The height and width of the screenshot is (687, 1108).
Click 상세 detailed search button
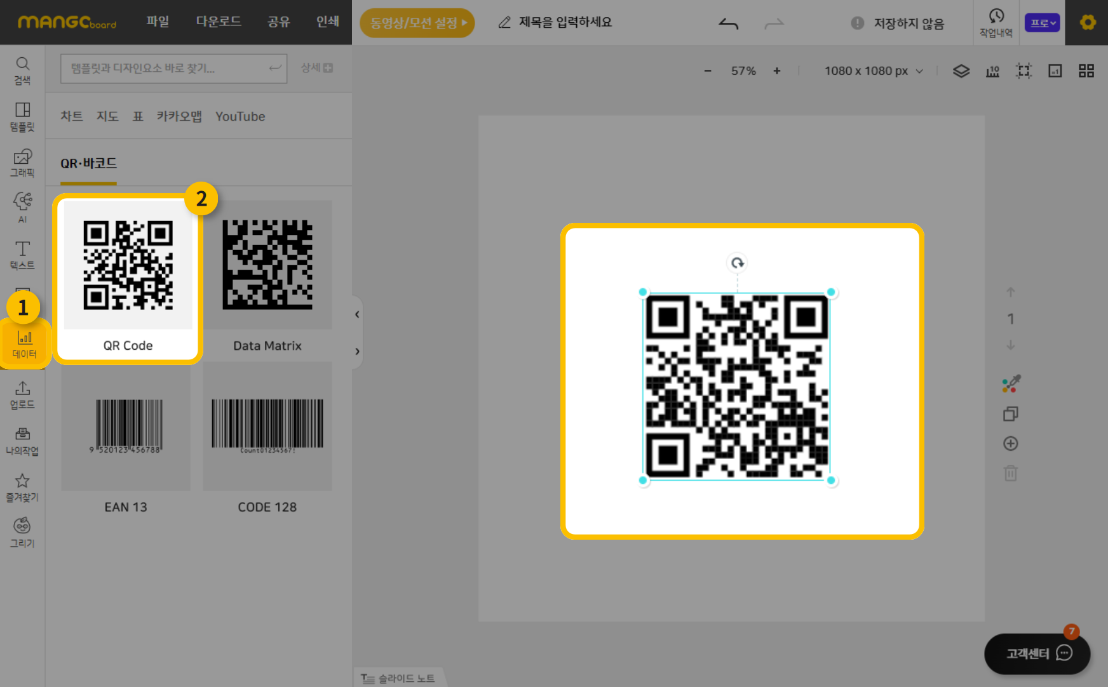[x=316, y=67]
